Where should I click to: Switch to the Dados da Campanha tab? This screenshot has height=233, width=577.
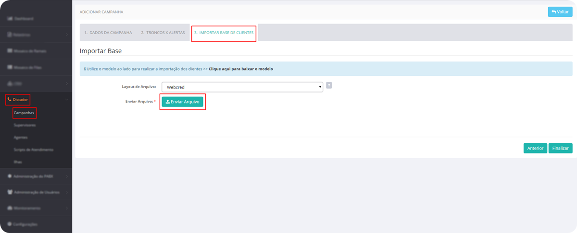[x=108, y=33]
